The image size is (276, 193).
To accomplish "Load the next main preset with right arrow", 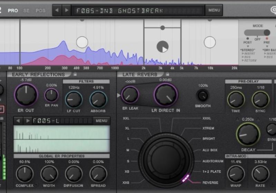I will (66, 10).
